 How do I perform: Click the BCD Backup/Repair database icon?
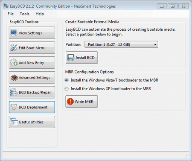click(14, 92)
